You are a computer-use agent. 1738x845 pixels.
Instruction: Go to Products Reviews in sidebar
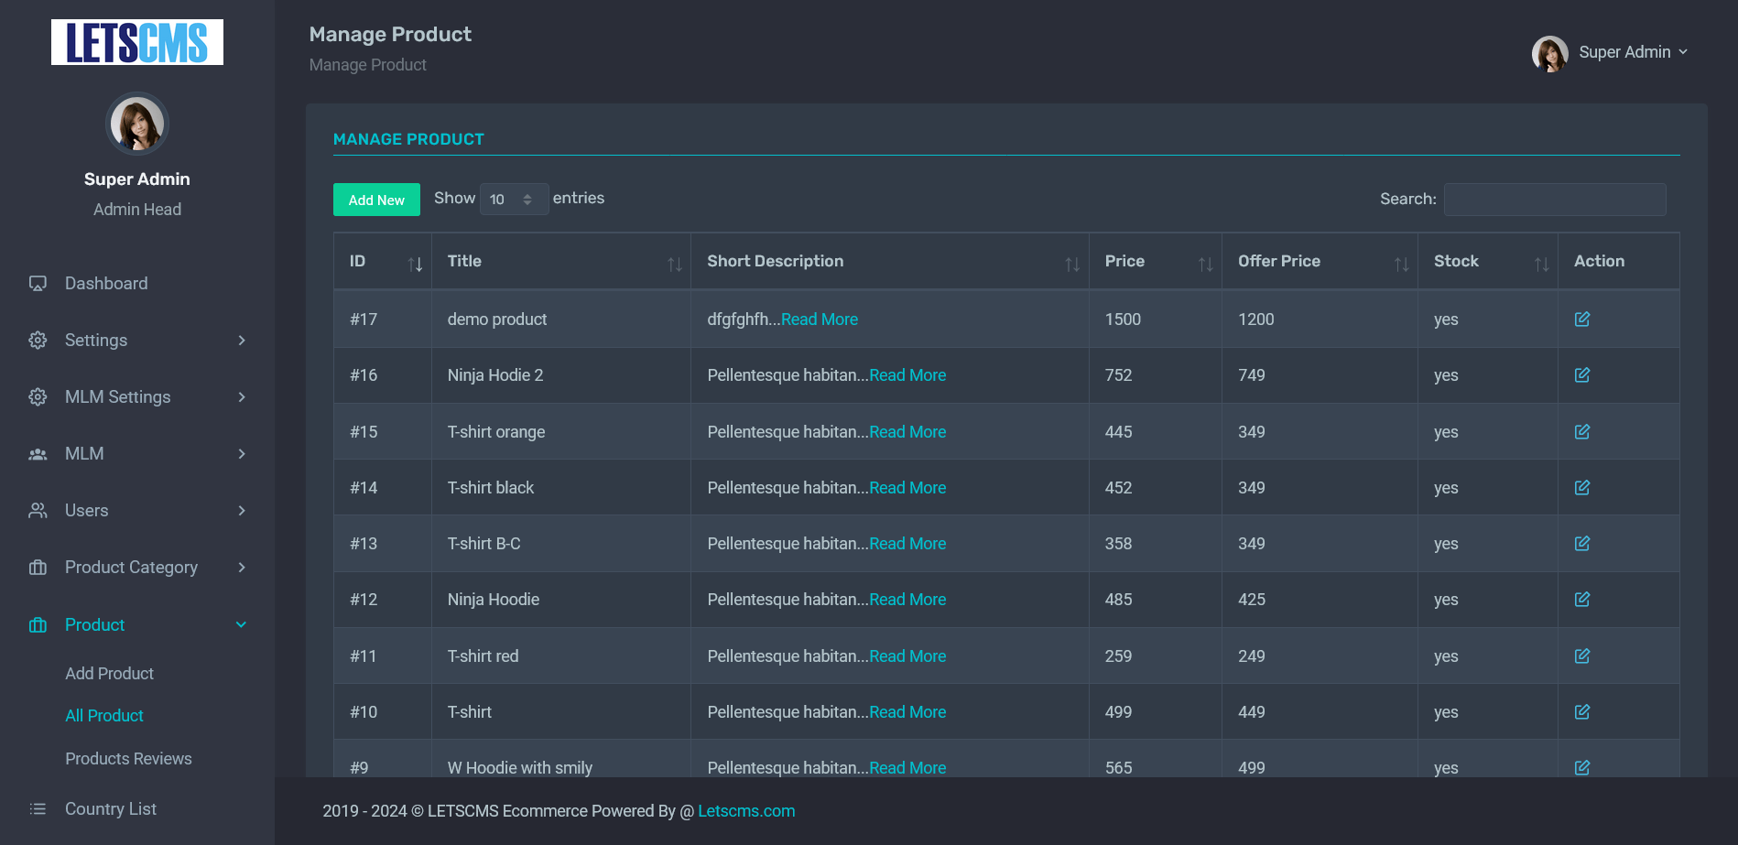(128, 759)
